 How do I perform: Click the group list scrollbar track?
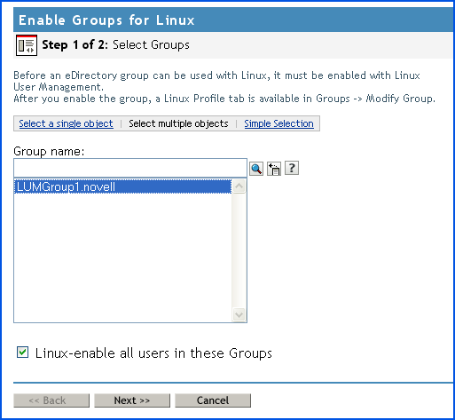click(x=239, y=250)
